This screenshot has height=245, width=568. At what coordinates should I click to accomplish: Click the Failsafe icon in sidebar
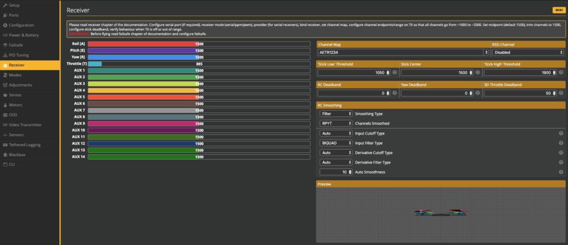click(5, 45)
